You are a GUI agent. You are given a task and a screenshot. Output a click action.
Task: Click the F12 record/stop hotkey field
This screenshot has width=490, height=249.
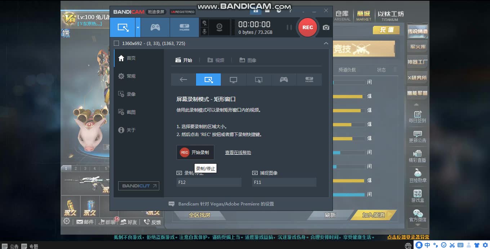tap(209, 182)
